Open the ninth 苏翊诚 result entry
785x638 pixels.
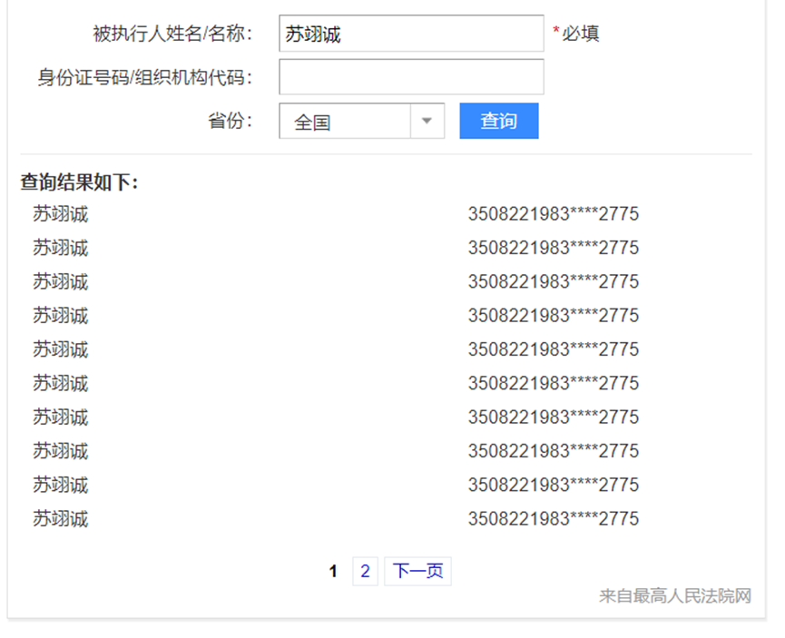pos(61,486)
